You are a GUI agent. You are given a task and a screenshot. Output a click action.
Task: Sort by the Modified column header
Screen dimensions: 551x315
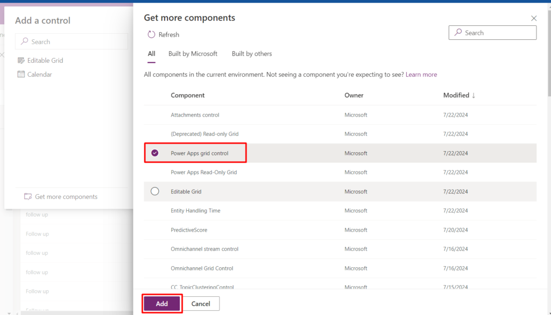[x=456, y=95]
